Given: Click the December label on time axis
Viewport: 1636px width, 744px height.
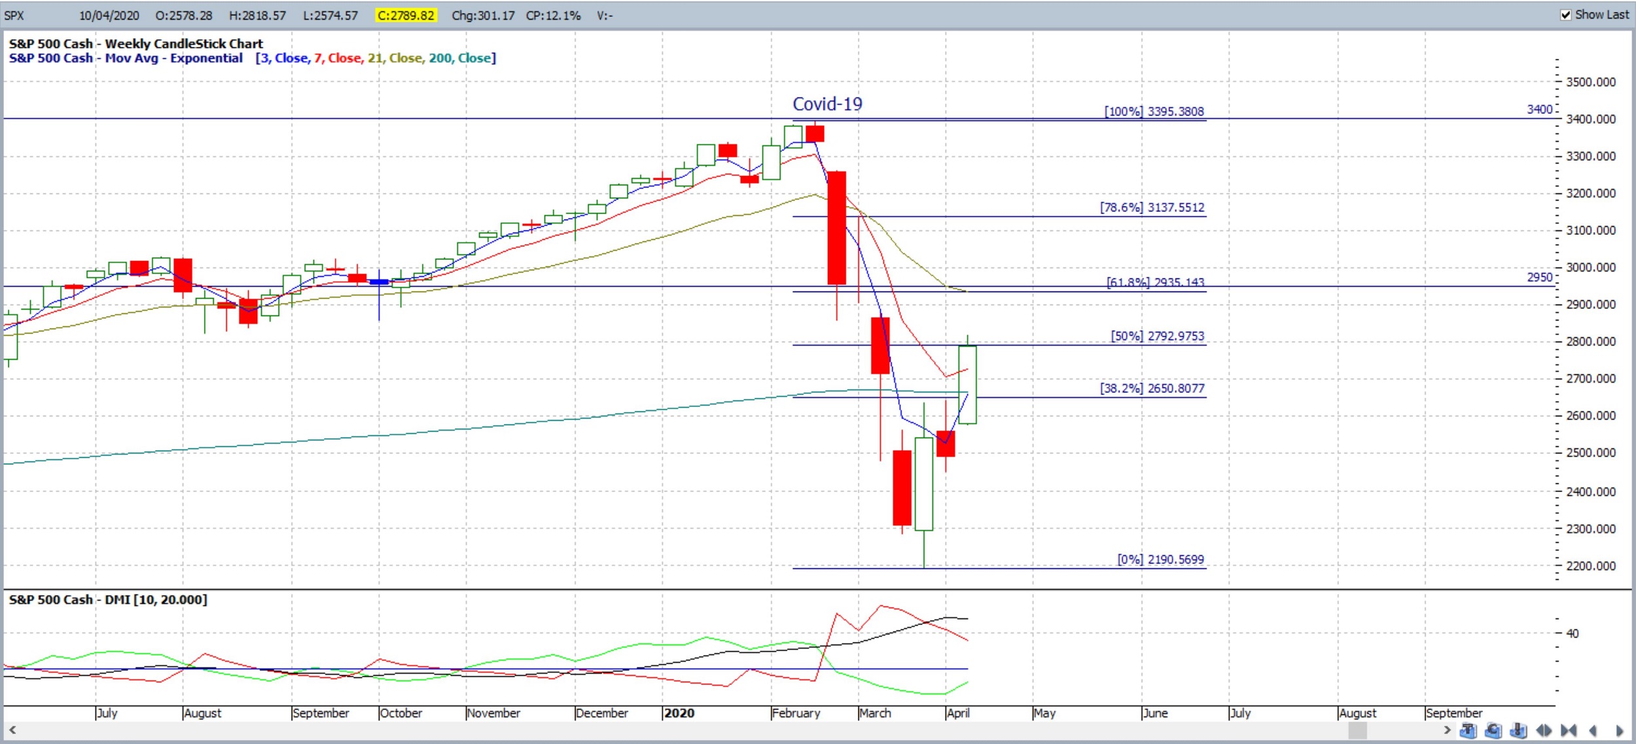Looking at the screenshot, I should click(602, 713).
